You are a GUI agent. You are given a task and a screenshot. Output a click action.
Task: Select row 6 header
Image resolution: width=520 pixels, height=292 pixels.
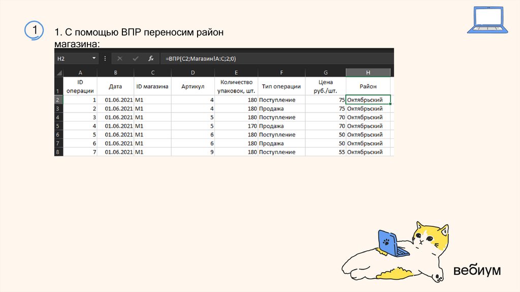pyautogui.click(x=59, y=134)
